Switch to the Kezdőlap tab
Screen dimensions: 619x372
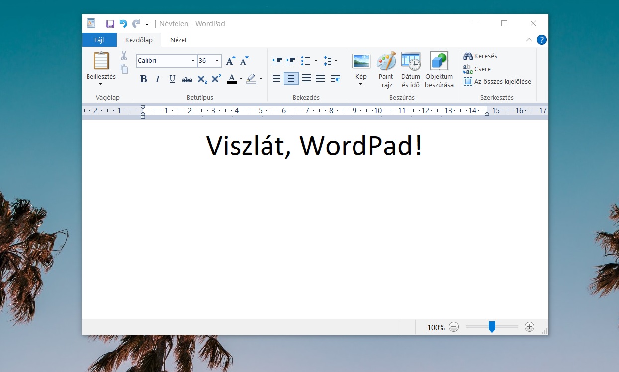(x=139, y=40)
